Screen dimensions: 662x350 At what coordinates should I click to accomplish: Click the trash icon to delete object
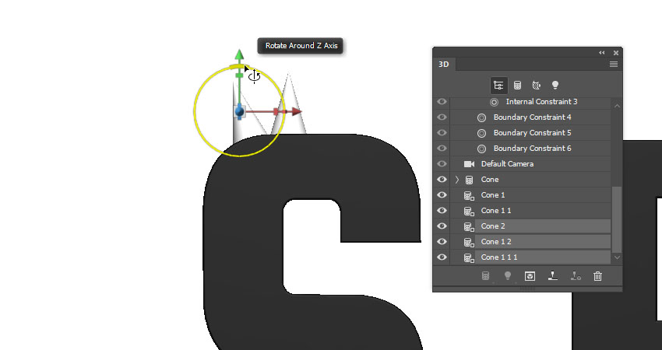pyautogui.click(x=597, y=276)
